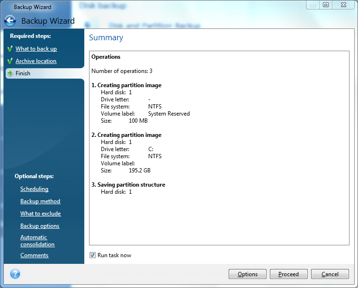Open the Comments optional step
Screen dimensions: 358x288
pyautogui.click(x=34, y=255)
